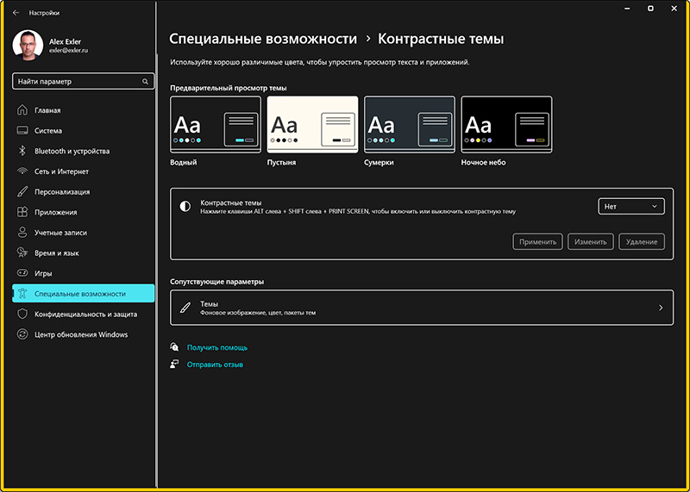Click the Отправить отзыв link

[215, 364]
